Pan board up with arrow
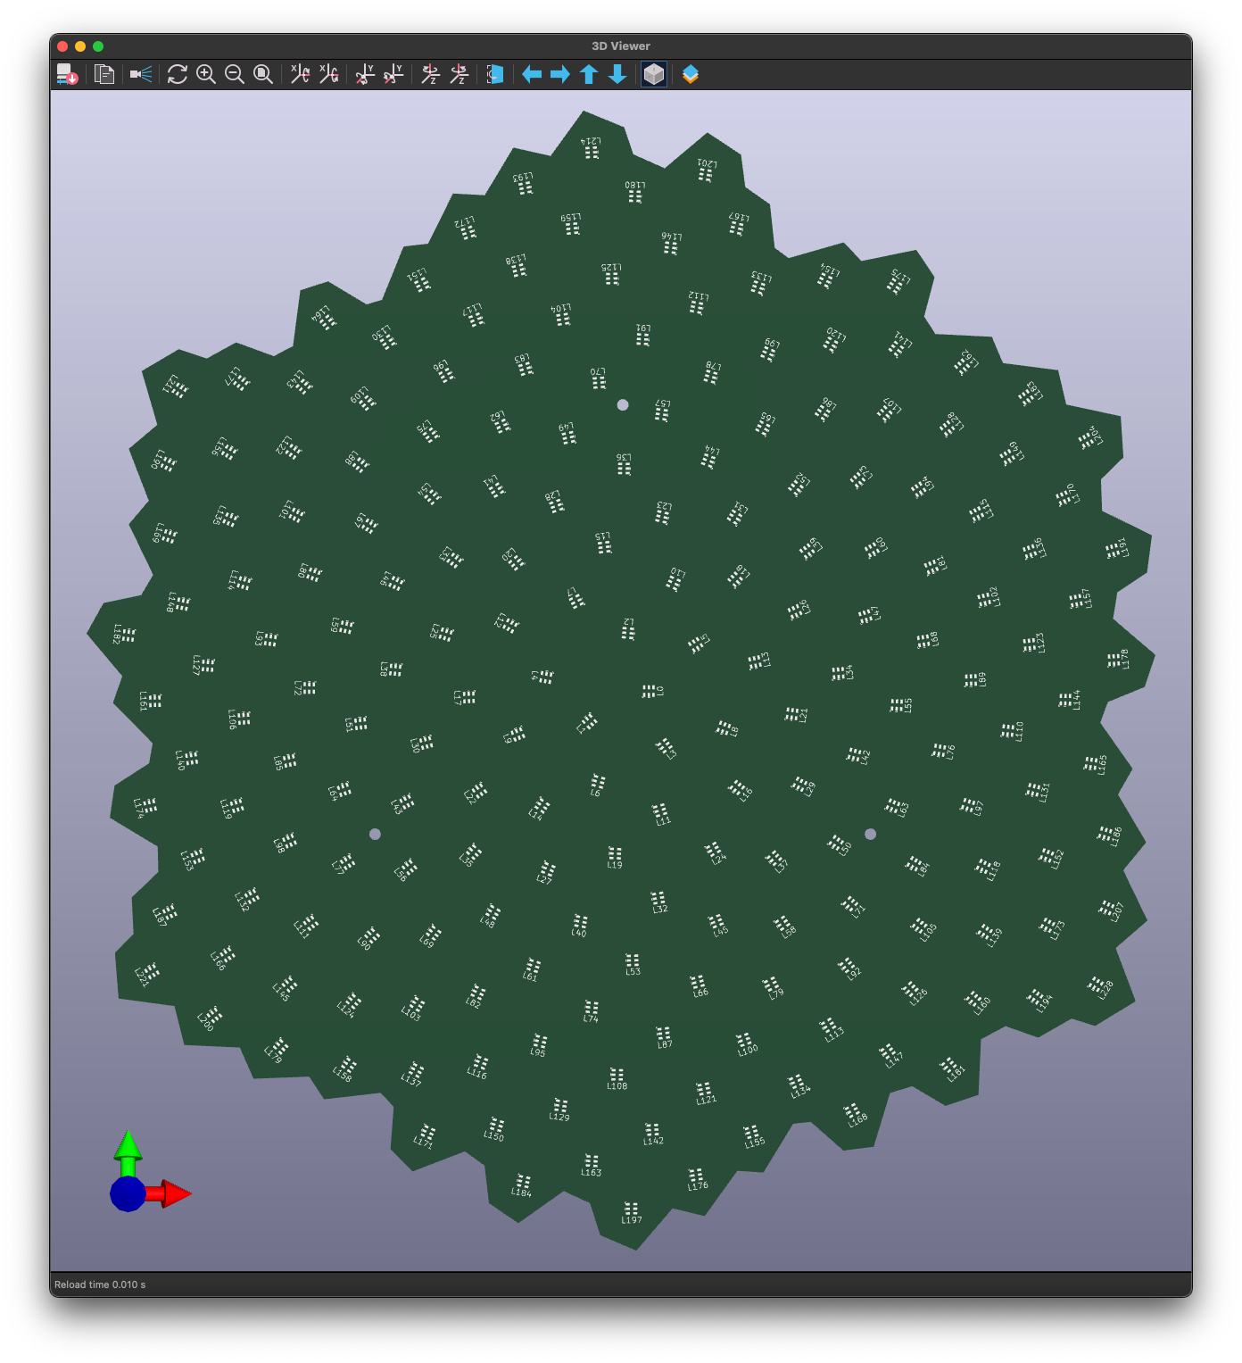This screenshot has width=1242, height=1363. (x=589, y=74)
